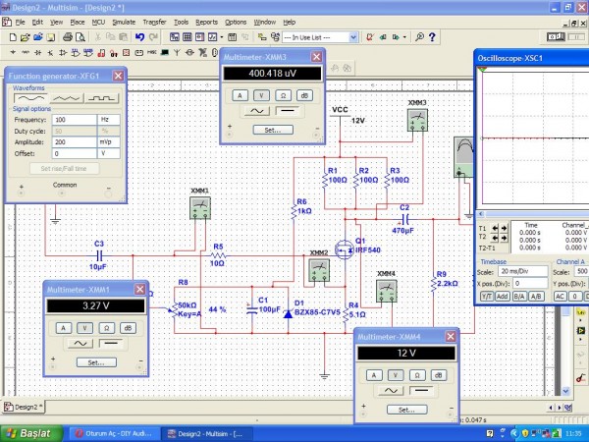Select sine waveform in Function generator

[27, 99]
